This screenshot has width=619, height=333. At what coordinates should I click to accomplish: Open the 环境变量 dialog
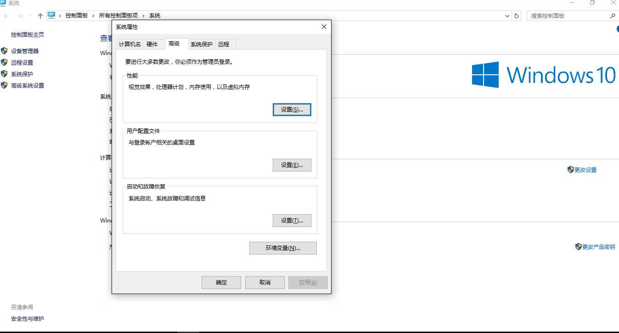click(x=283, y=248)
